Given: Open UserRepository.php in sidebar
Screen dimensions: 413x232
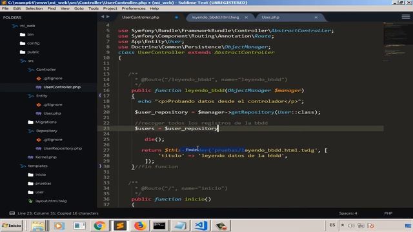Looking at the screenshot, I should 63,148.
